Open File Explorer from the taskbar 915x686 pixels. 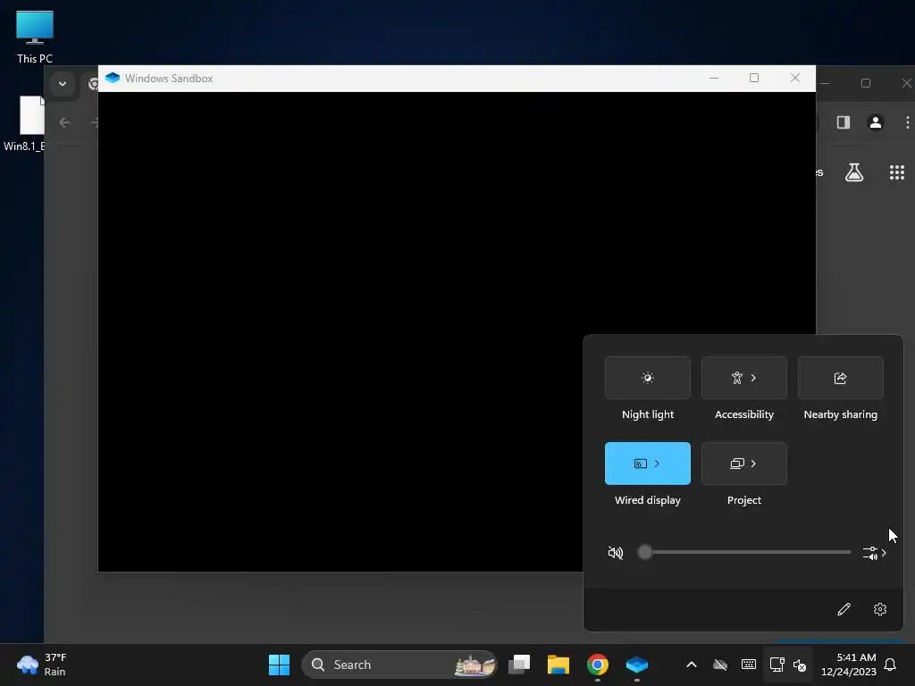[558, 665]
